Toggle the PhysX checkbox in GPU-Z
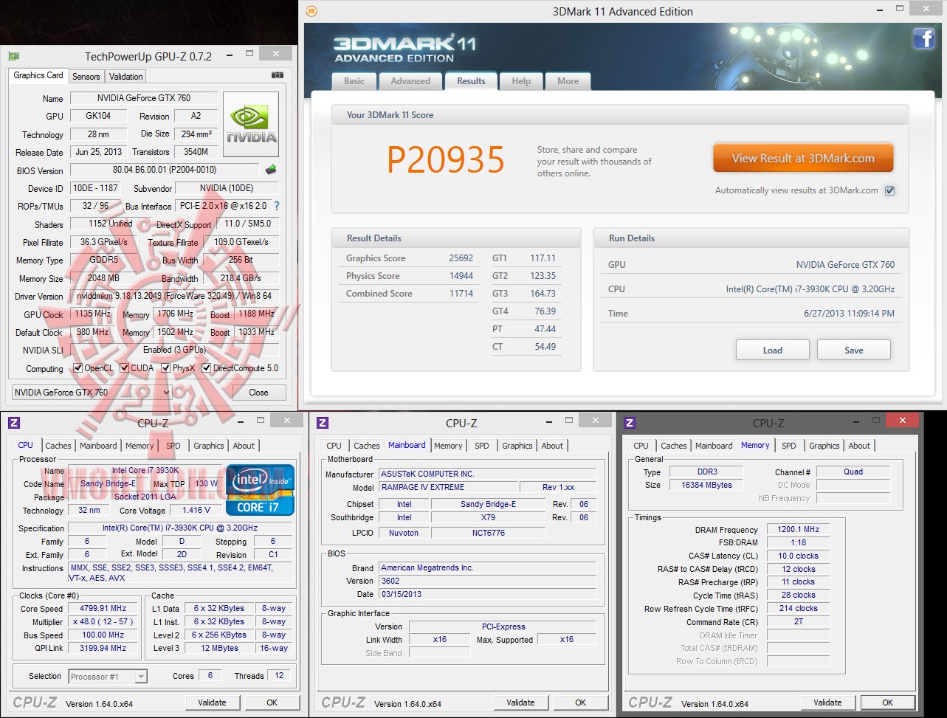947x718 pixels. coord(166,368)
